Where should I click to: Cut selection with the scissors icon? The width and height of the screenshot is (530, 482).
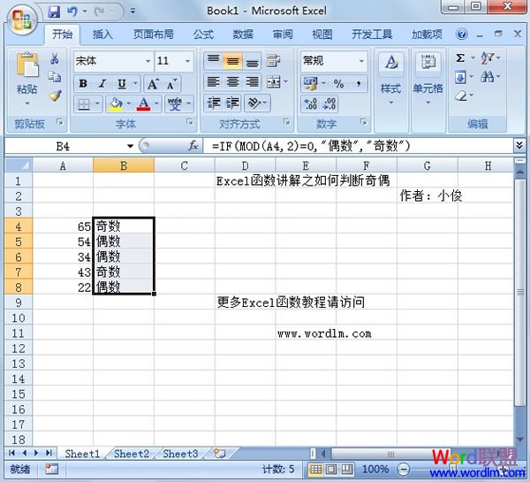click(x=55, y=58)
